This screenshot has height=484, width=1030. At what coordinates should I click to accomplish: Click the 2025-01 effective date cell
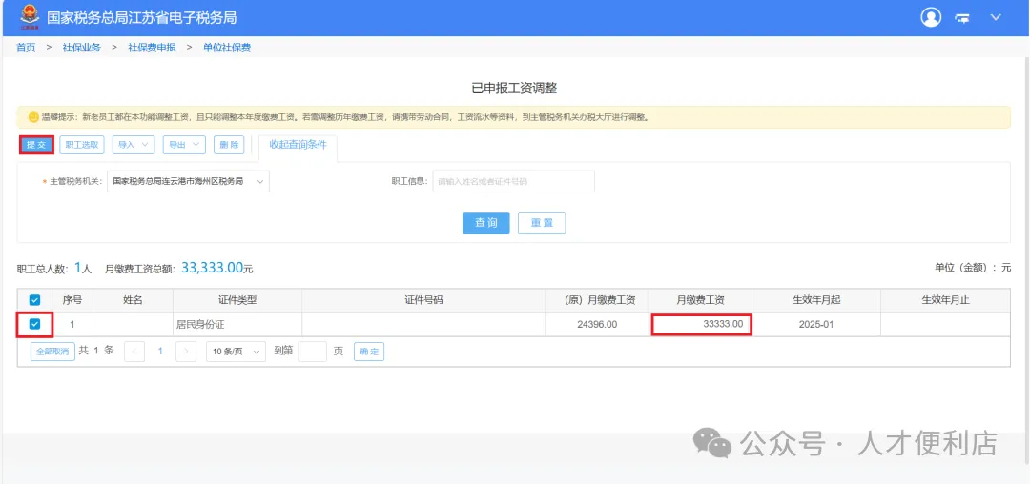click(x=816, y=324)
